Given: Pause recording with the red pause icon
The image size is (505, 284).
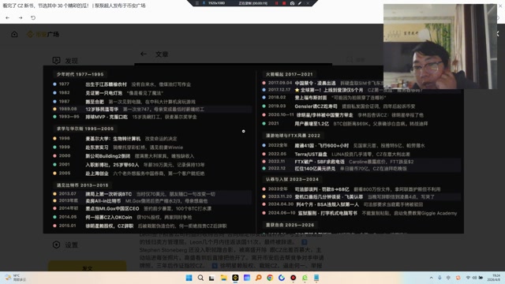Looking at the screenshot, I should pyautogui.click(x=276, y=3).
